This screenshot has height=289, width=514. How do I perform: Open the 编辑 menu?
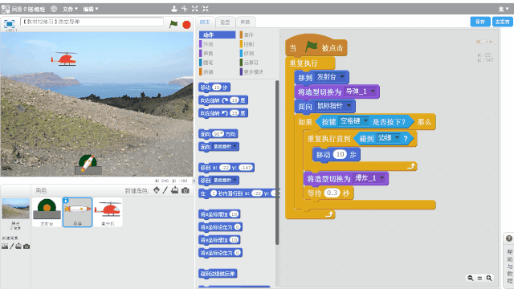pos(91,9)
